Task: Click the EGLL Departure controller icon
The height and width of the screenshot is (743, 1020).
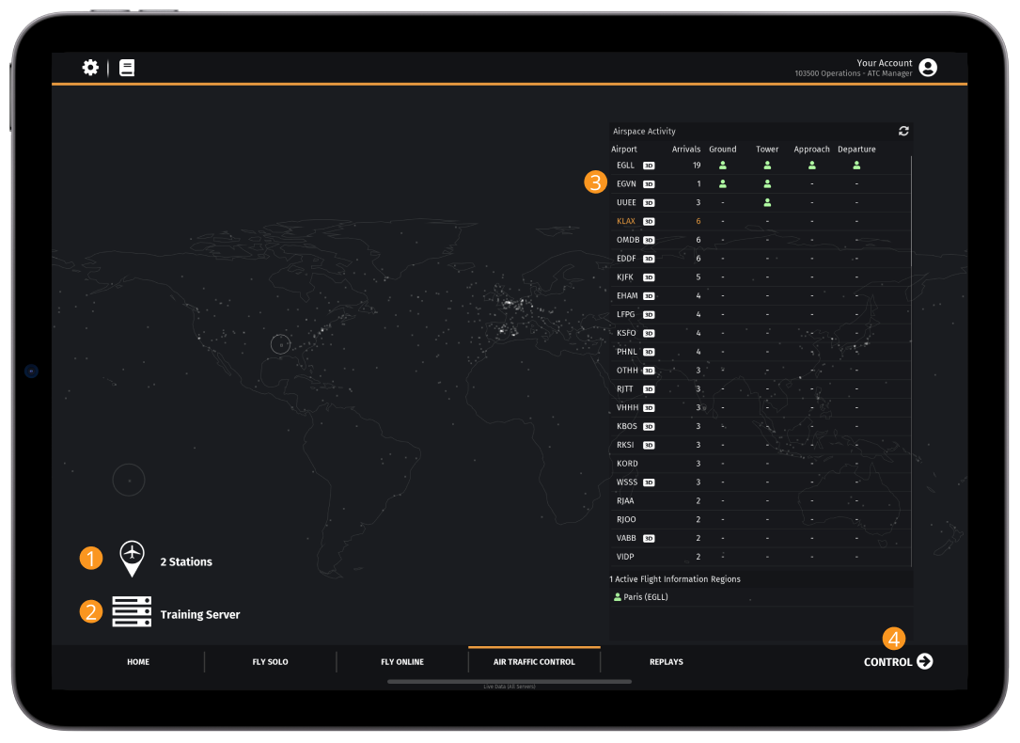Action: [x=856, y=166]
